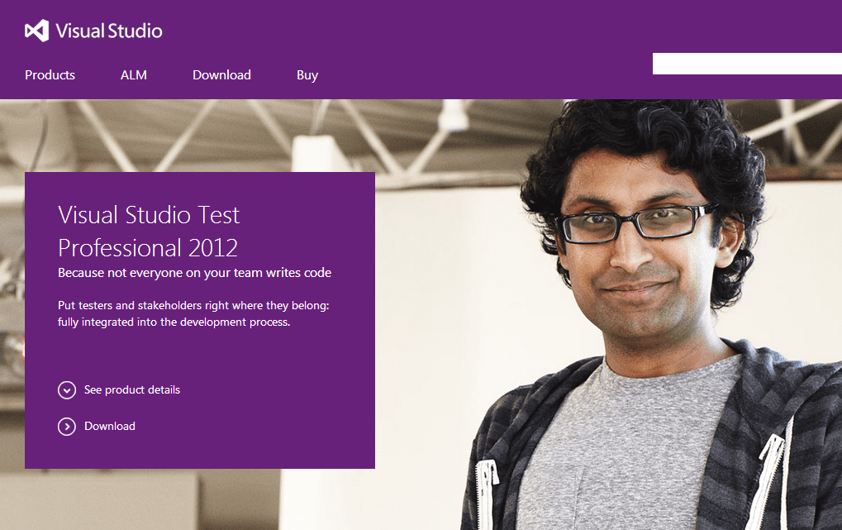Click the text "fully integrated into the development process."
Screen dimensions: 842x530
point(174,322)
